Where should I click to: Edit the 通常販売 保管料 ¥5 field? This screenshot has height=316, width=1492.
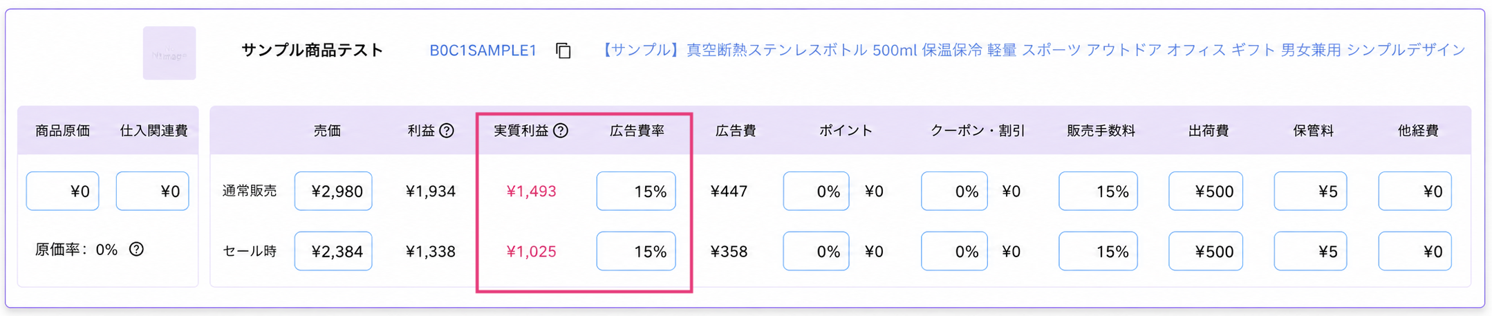coord(1310,191)
